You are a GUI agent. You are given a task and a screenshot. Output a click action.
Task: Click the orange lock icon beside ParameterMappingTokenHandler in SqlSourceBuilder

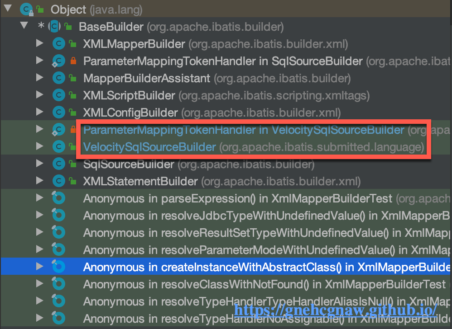pyautogui.click(x=73, y=61)
